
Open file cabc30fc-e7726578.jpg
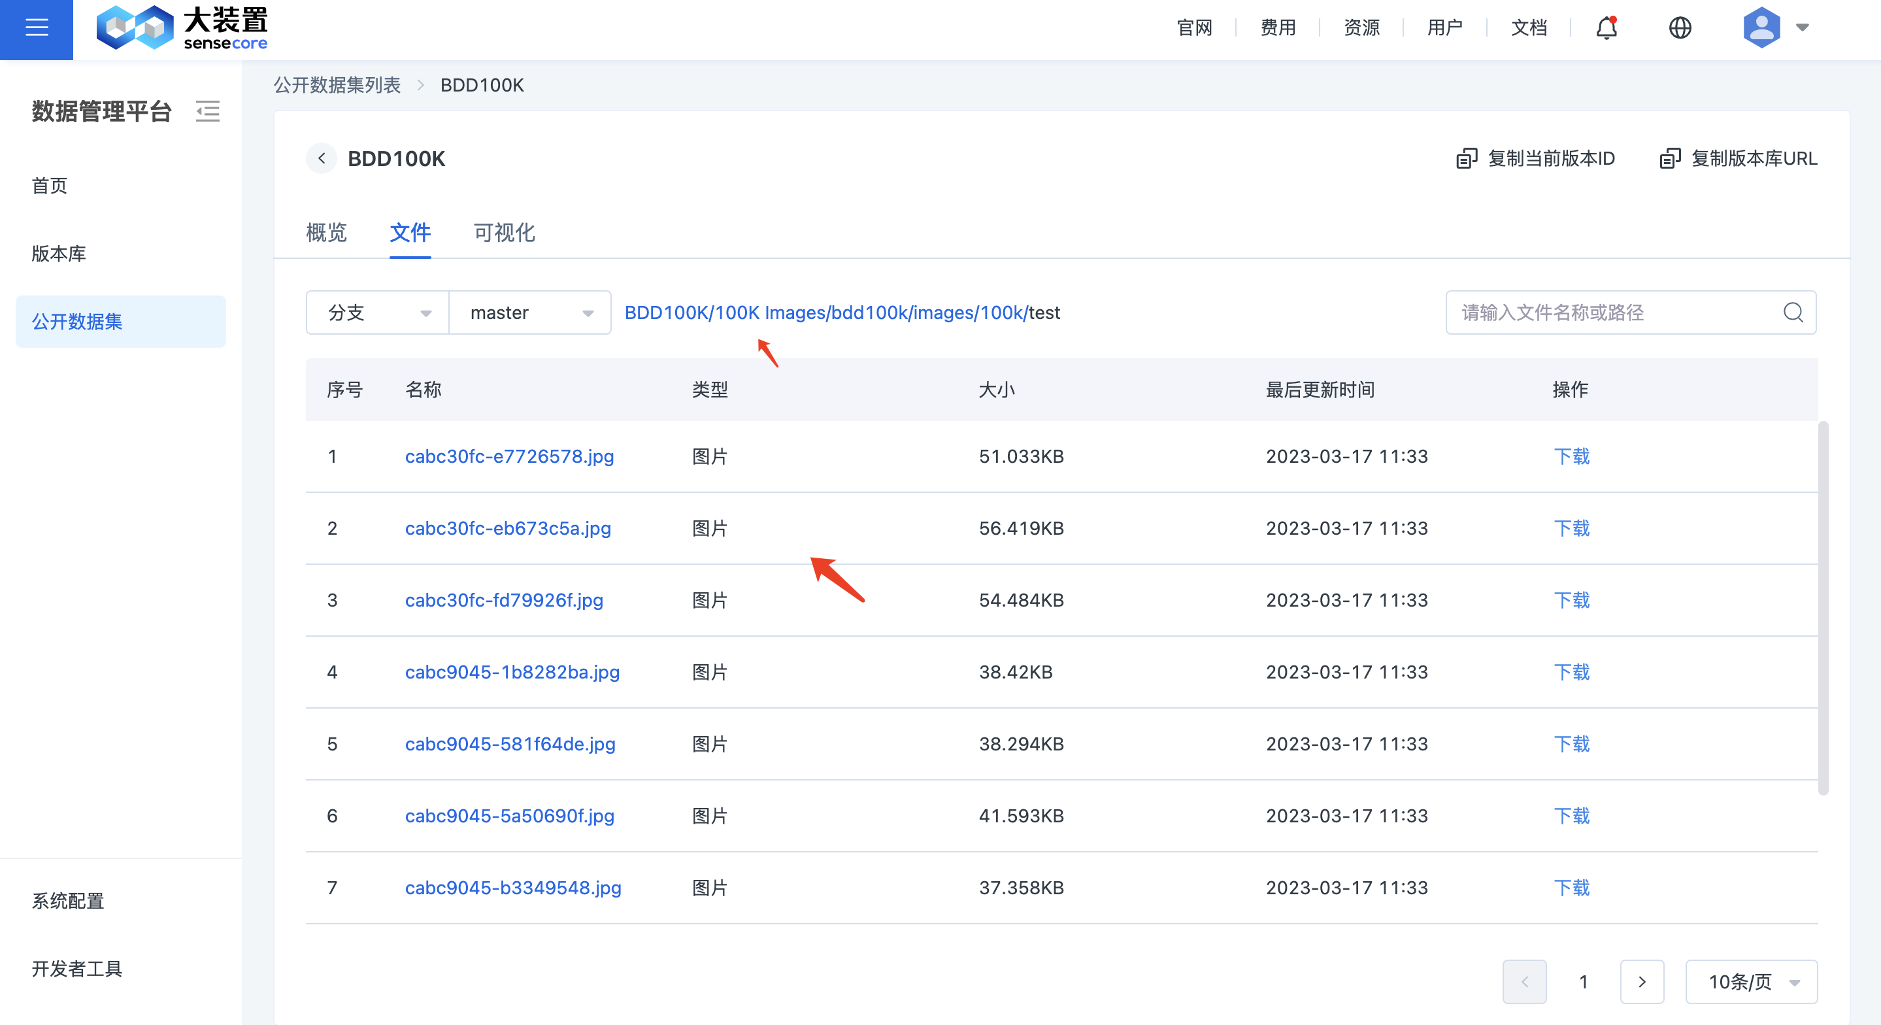[x=509, y=457]
